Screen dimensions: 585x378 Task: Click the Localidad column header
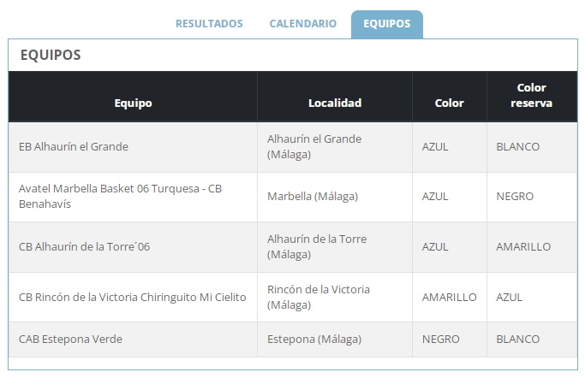[x=335, y=103]
